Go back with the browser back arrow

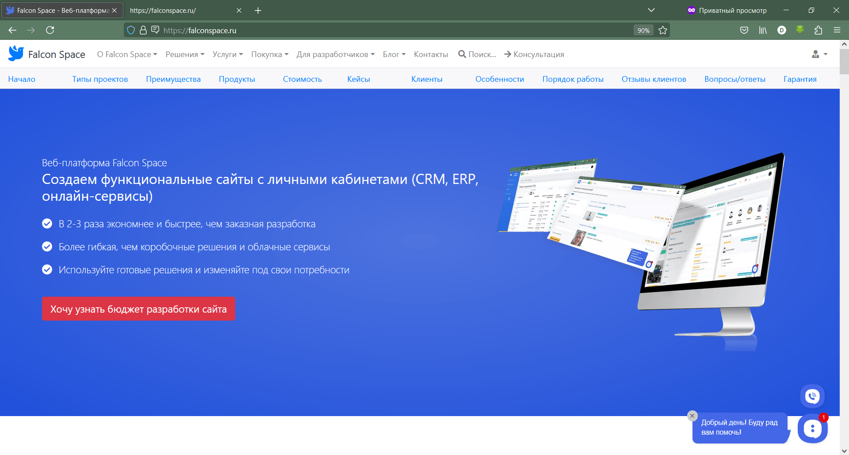click(12, 30)
